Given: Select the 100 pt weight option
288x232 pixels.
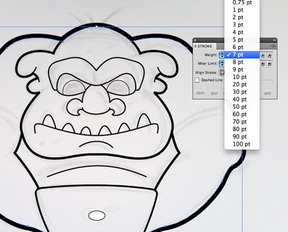Looking at the screenshot, I should point(242,144).
